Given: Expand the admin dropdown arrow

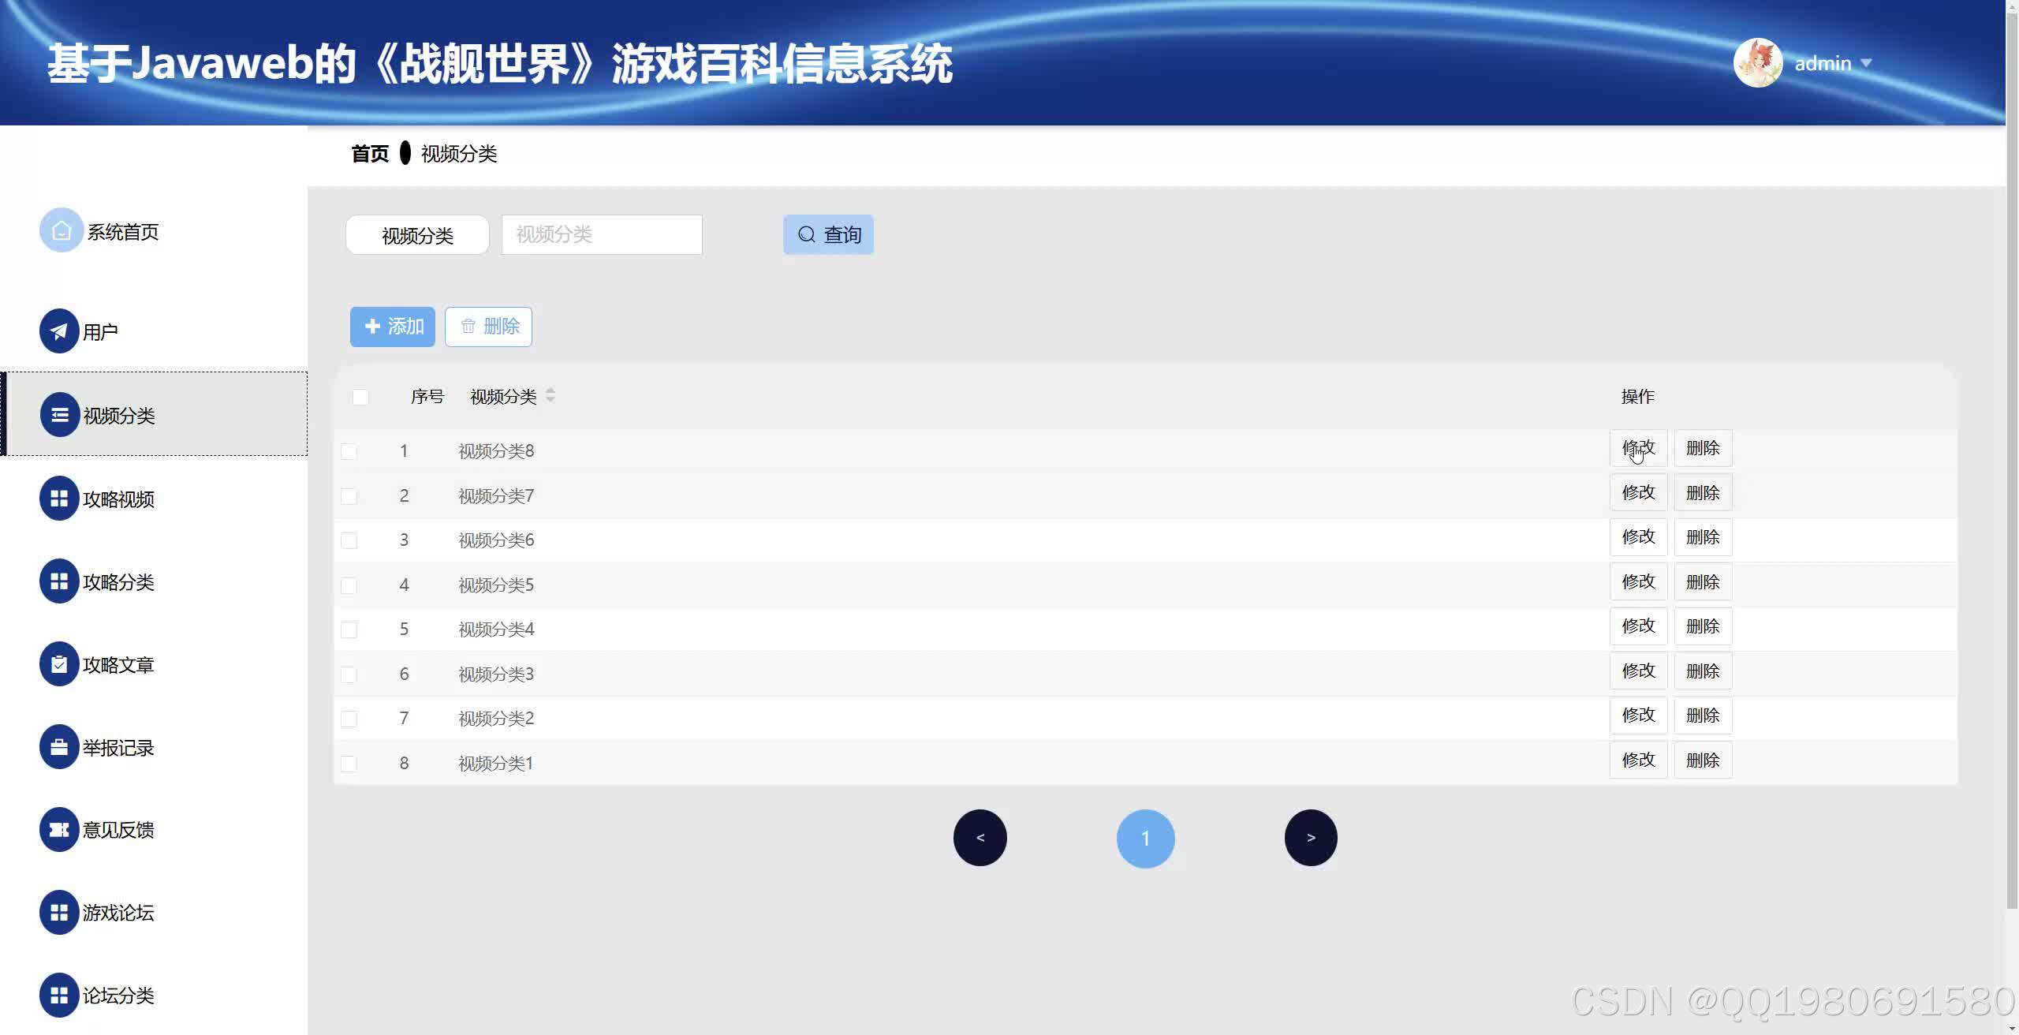Looking at the screenshot, I should click(x=1866, y=63).
